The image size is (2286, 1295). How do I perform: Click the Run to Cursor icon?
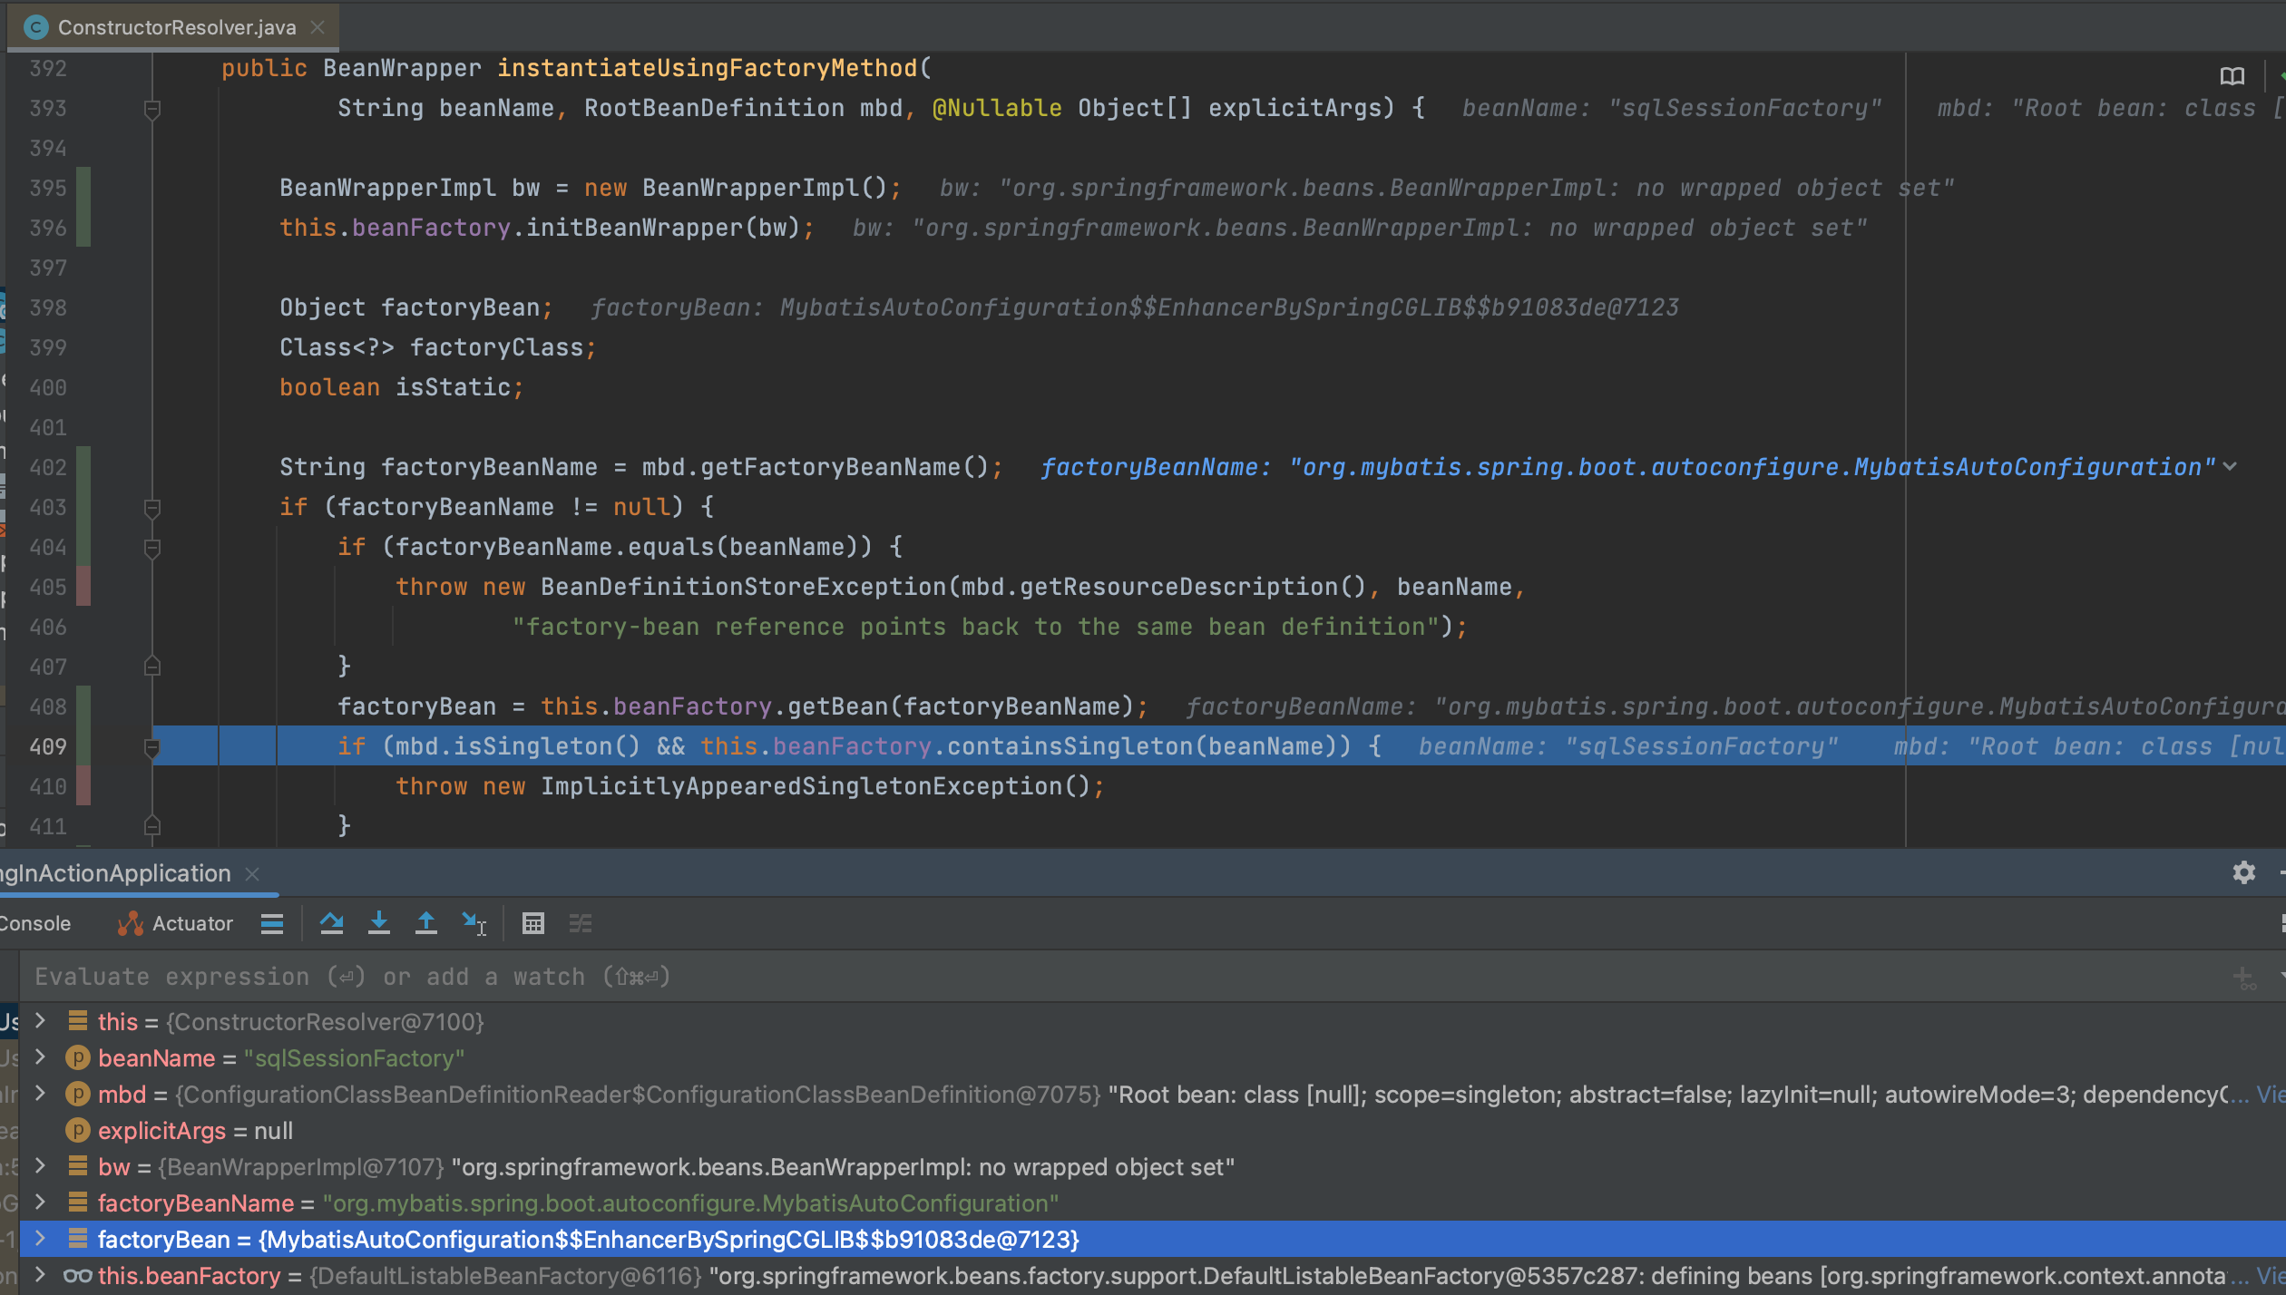click(474, 923)
